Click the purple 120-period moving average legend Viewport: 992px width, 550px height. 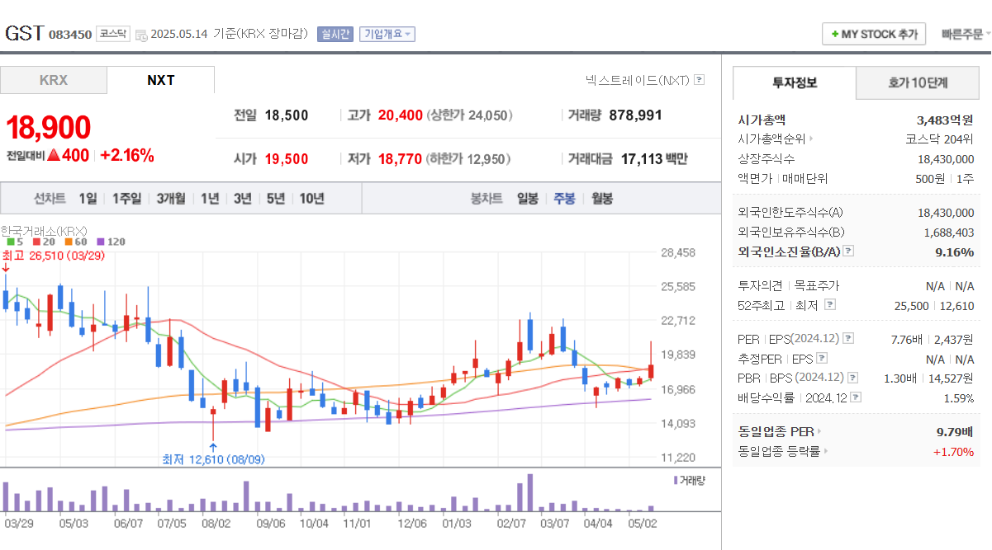click(x=111, y=242)
